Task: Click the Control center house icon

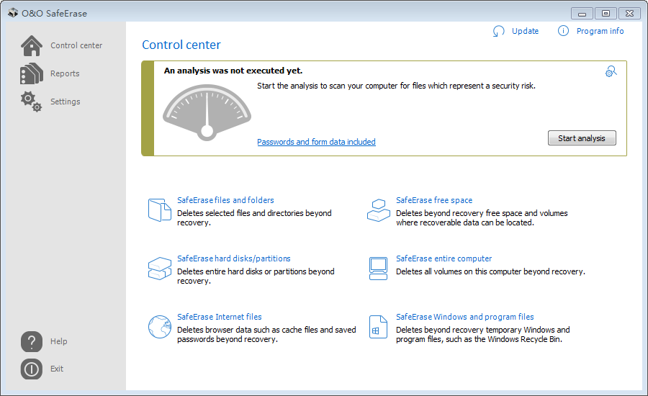Action: coord(32,45)
